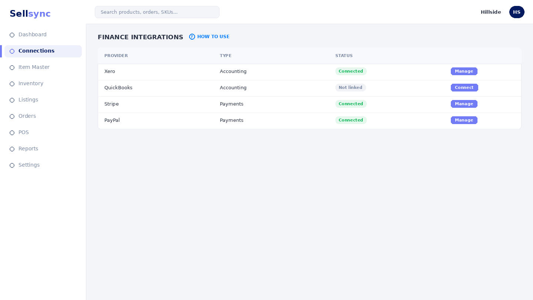Select the QuickBooks provider name
Viewport: 533px width, 300px height.
pyautogui.click(x=118, y=87)
